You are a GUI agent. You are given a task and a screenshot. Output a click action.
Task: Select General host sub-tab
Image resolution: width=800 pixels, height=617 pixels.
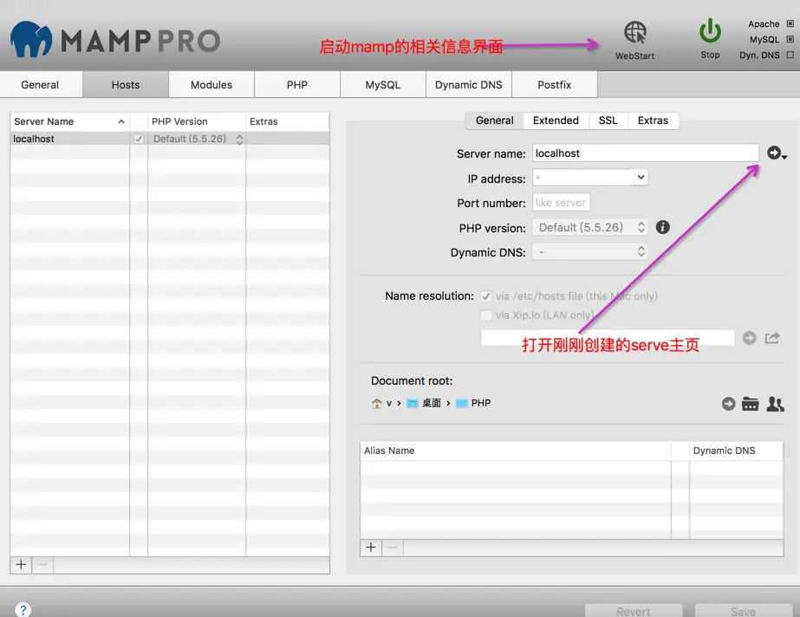point(494,120)
